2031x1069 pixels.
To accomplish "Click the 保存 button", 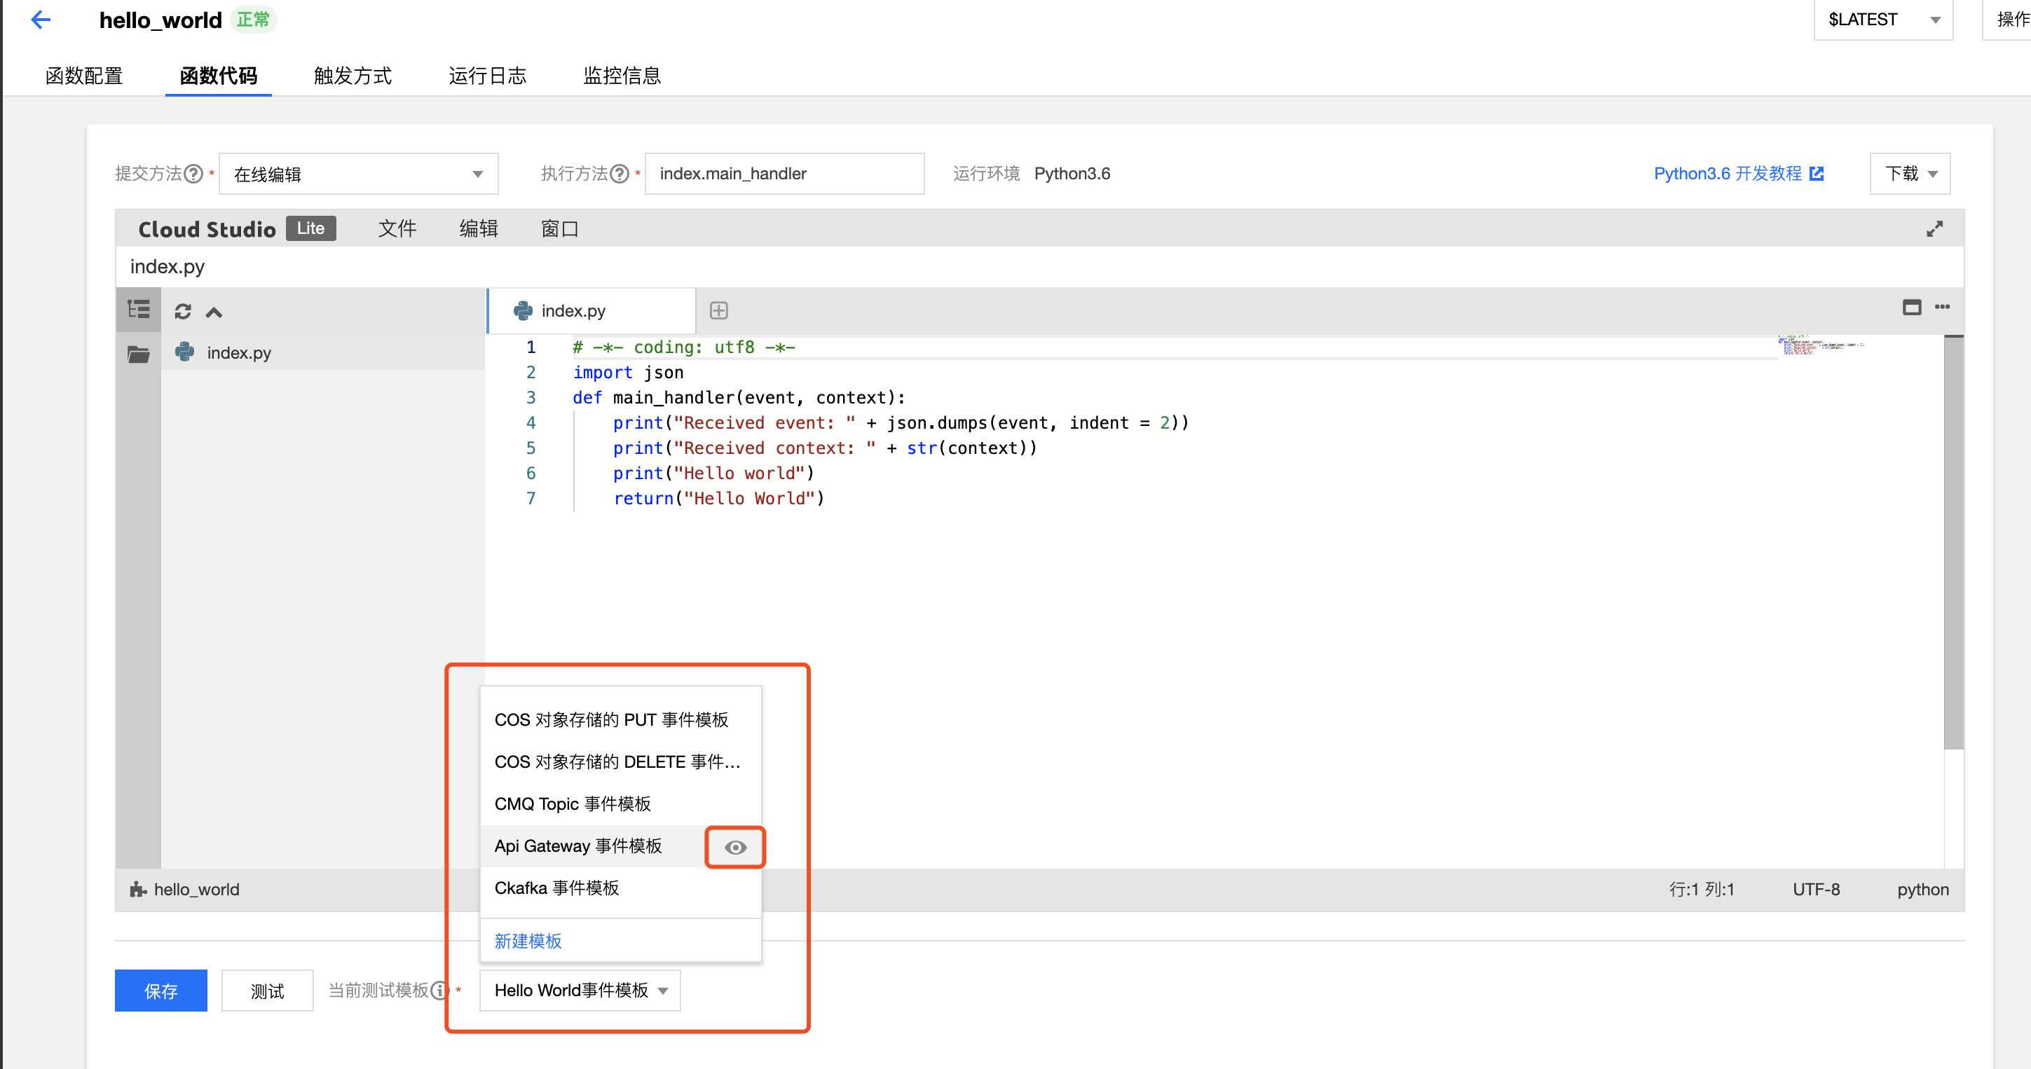I will (161, 990).
